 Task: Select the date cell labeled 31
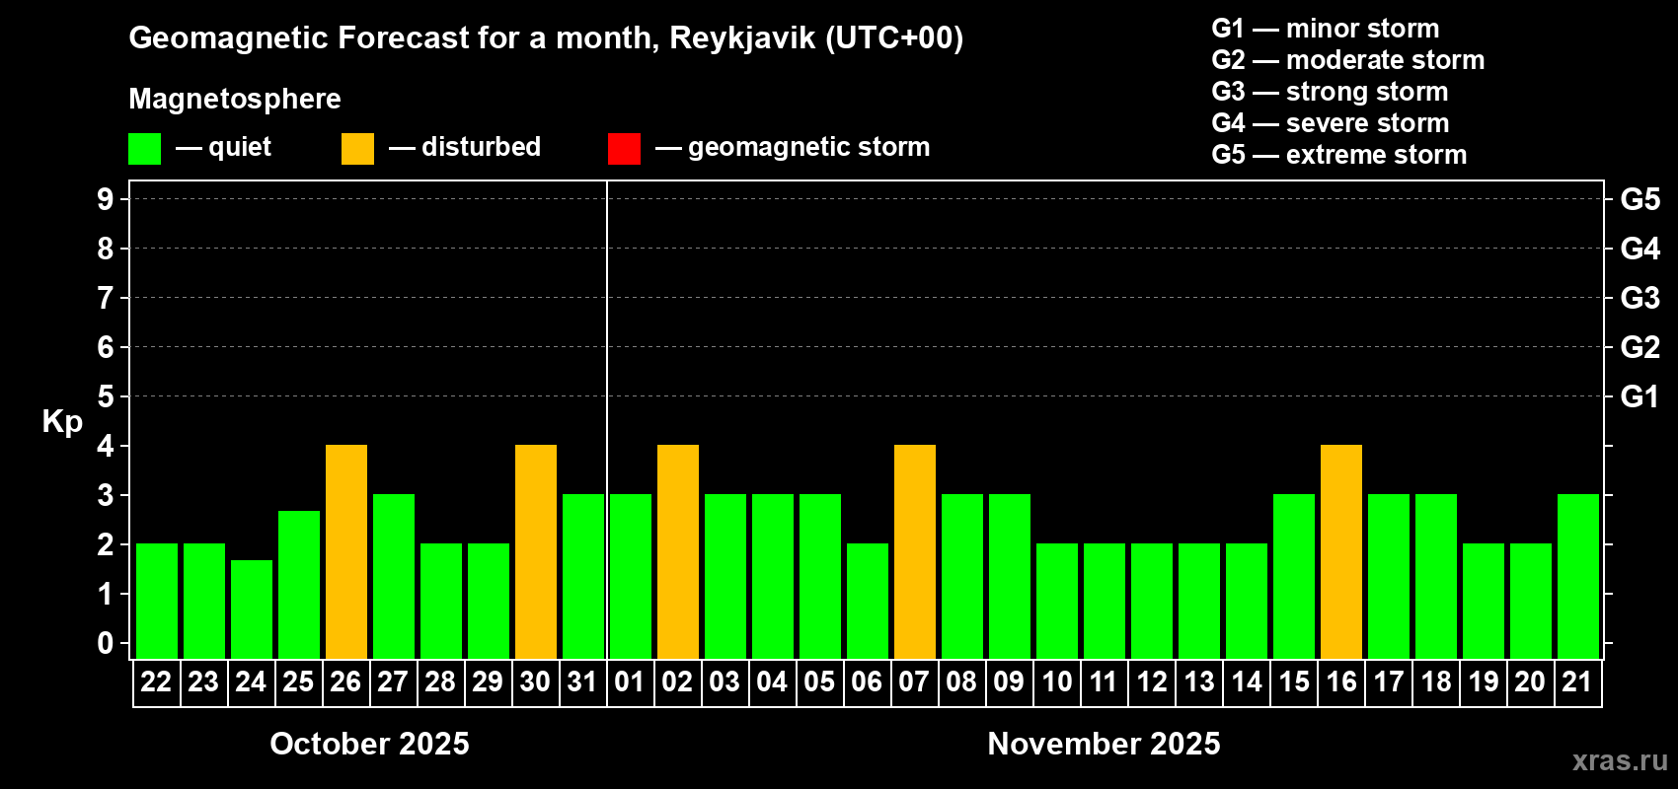[583, 682]
